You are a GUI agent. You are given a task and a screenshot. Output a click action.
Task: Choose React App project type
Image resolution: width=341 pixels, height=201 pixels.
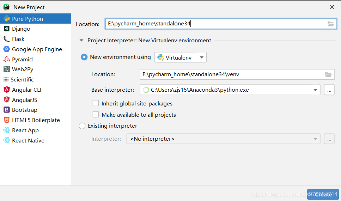(36, 130)
